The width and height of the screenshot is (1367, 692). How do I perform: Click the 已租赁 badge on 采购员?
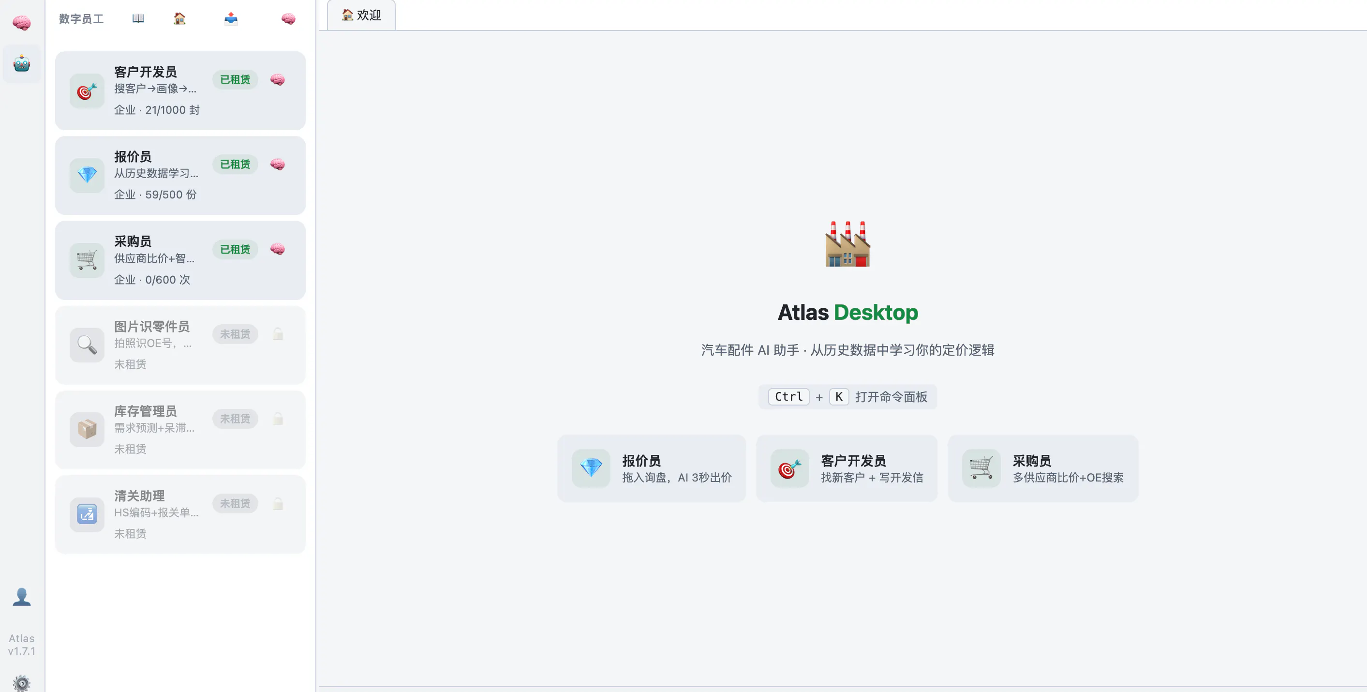click(x=235, y=249)
